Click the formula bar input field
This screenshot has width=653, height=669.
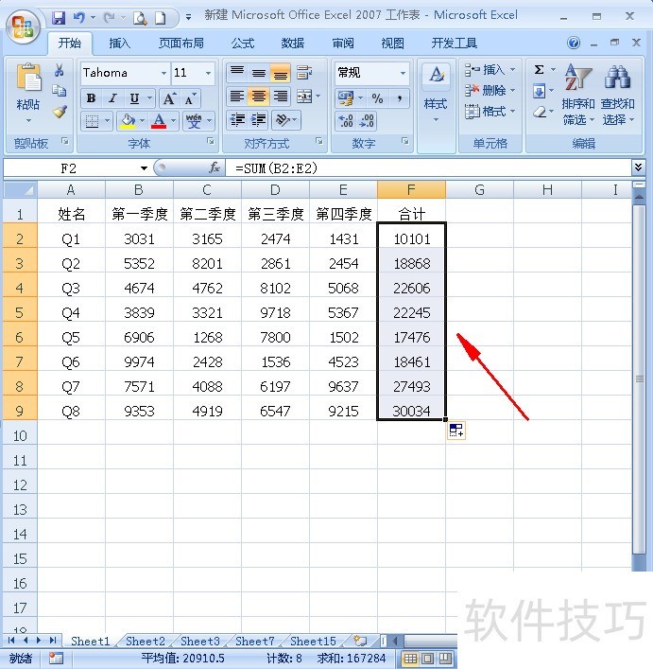(429, 168)
